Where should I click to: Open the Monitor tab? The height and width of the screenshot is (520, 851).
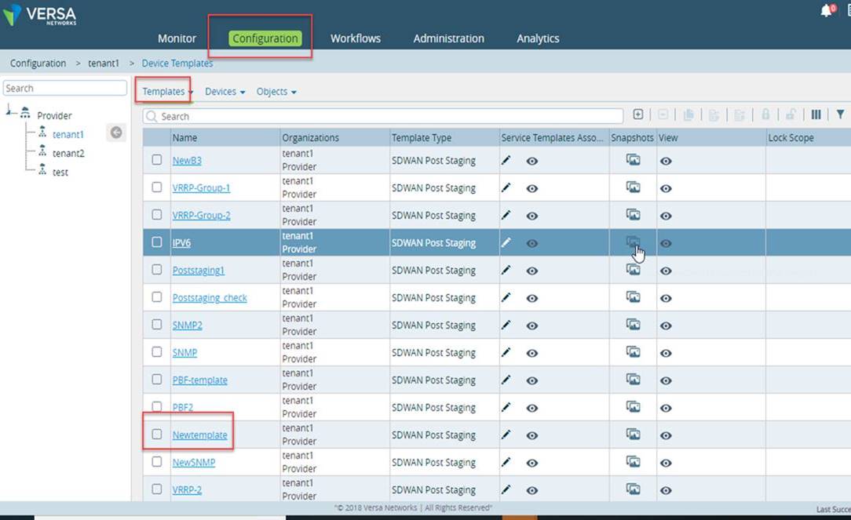point(177,38)
